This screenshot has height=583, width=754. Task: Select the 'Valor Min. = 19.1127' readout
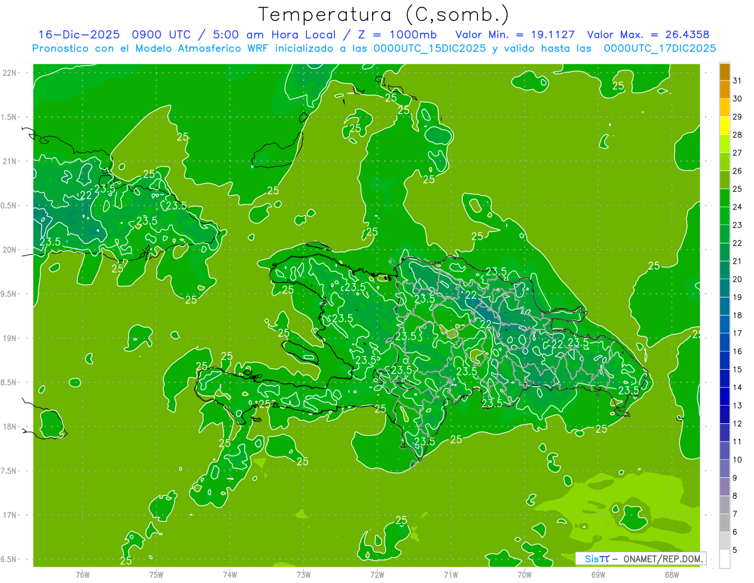pos(515,35)
